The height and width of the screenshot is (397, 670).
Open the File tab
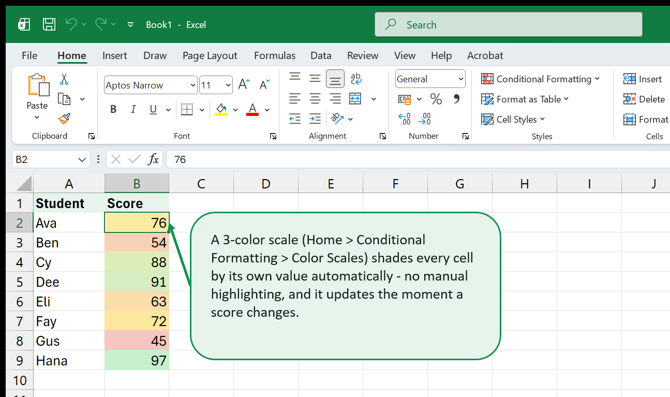(29, 55)
